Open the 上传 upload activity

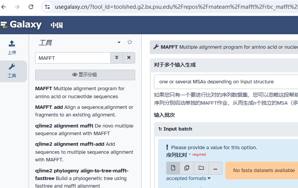(12, 48)
